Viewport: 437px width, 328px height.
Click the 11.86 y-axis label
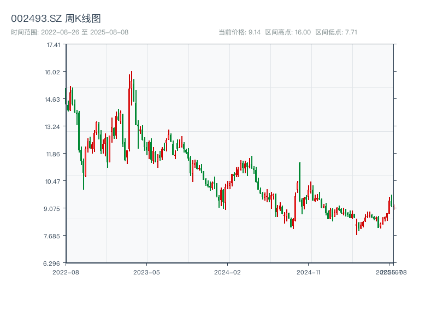[x=54, y=154]
